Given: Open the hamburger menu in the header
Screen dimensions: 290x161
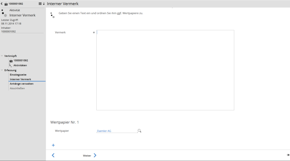Looking at the screenshot, I should (40, 4).
